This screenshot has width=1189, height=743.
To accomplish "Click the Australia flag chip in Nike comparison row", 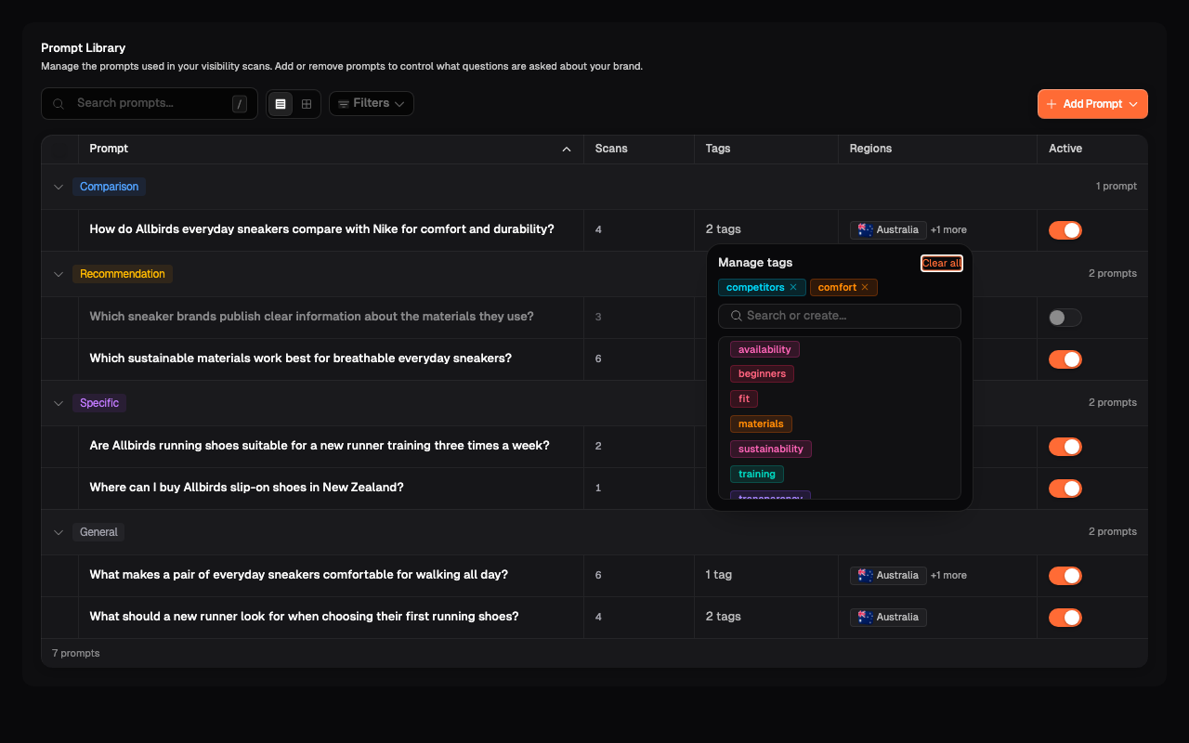I will [x=888, y=230].
